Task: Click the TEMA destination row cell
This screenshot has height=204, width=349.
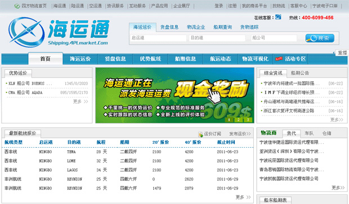Action: click(x=71, y=152)
